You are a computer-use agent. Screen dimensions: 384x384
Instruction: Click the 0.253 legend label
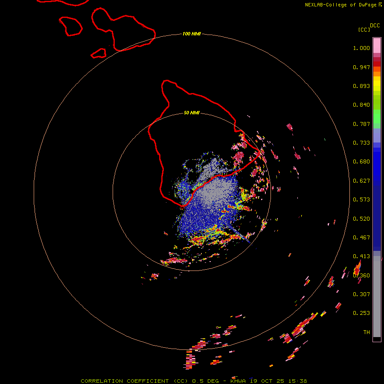pos(361,313)
